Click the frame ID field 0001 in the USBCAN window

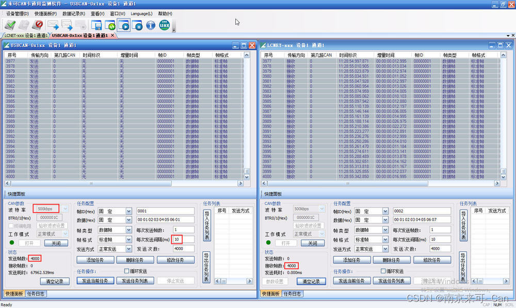[165, 211]
